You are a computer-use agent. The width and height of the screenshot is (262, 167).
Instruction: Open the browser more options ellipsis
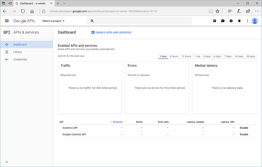tap(257, 11)
